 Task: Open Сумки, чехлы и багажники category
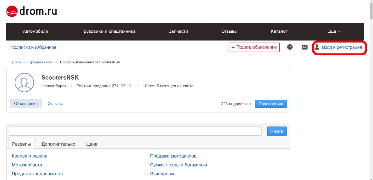[179, 165]
